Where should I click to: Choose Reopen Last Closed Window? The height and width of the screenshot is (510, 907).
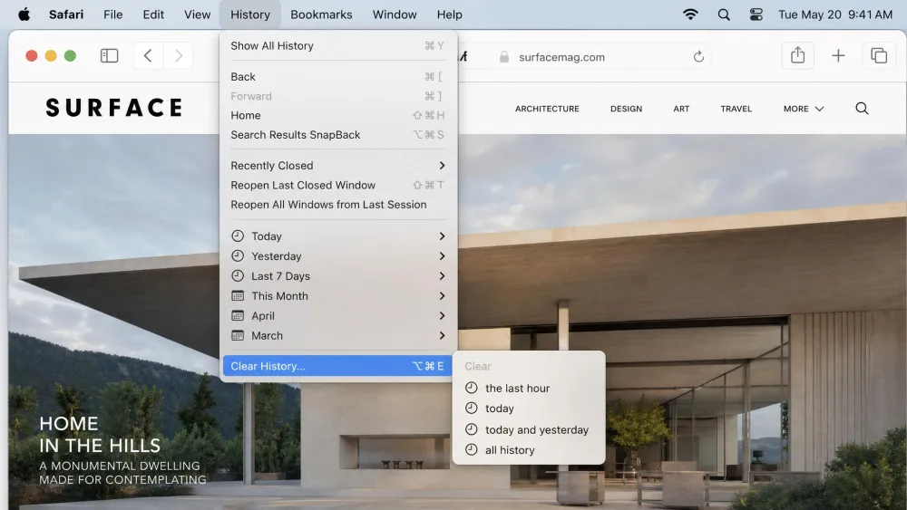[x=337, y=185]
